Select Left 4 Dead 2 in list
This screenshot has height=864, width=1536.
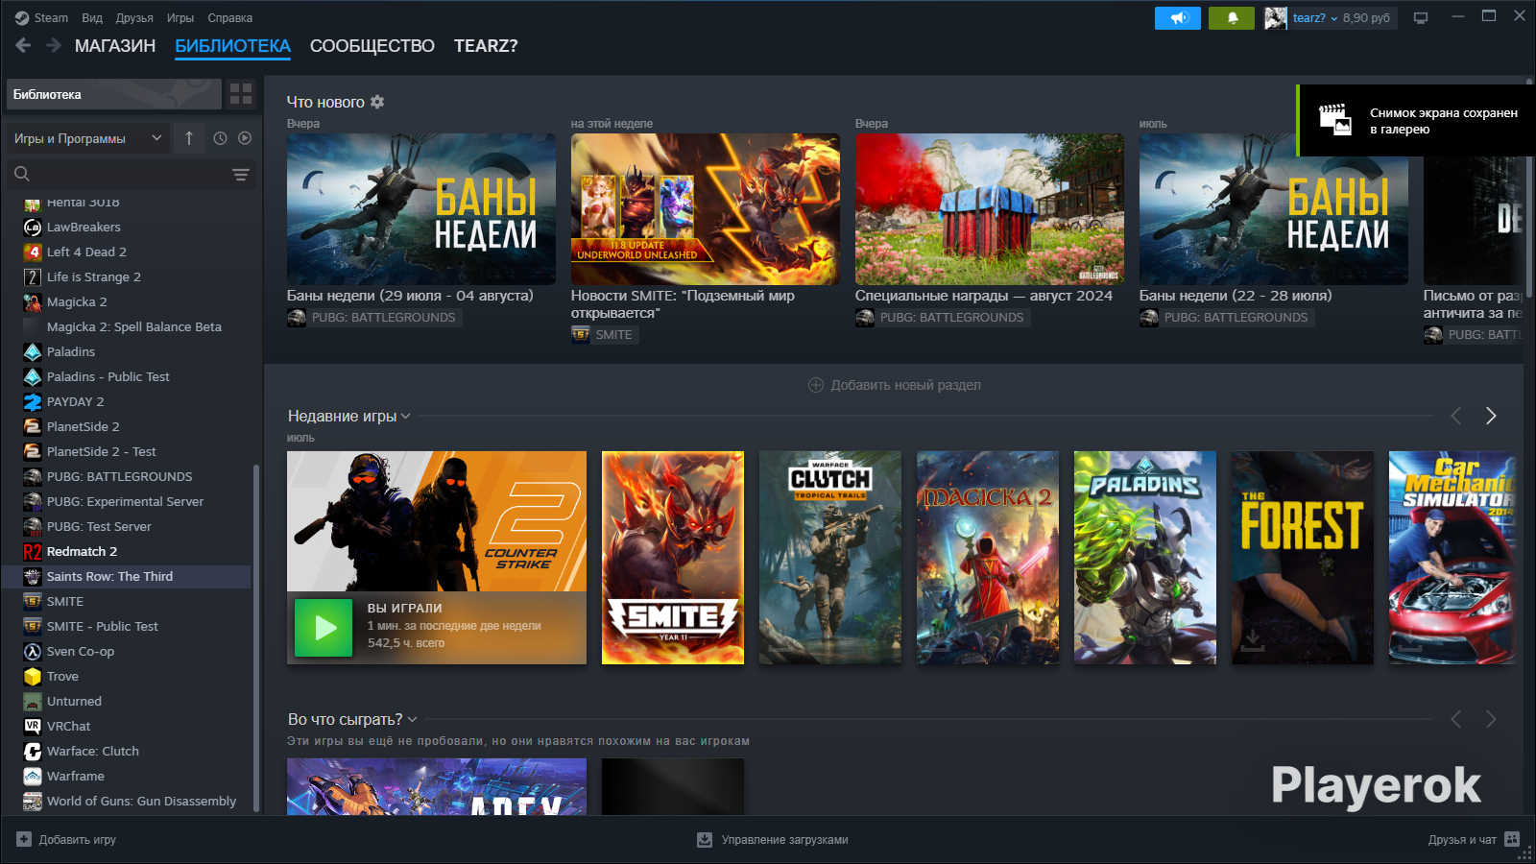coord(127,252)
